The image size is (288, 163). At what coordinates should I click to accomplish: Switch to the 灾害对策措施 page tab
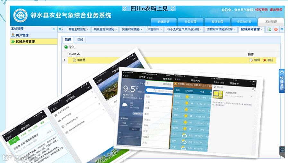(131, 29)
